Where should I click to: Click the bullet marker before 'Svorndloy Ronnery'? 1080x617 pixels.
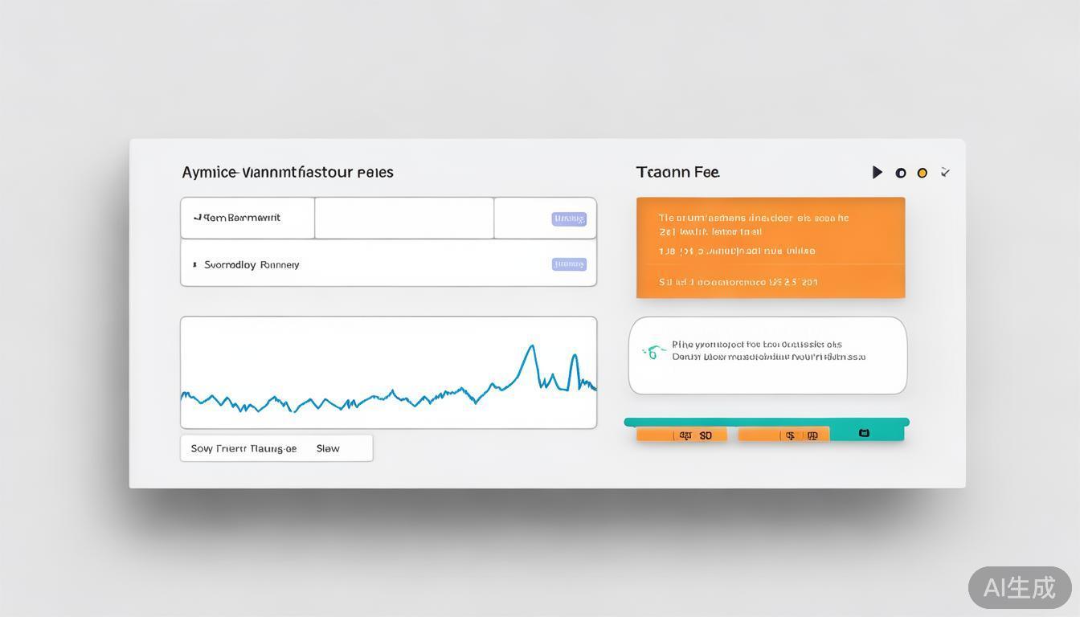[194, 264]
